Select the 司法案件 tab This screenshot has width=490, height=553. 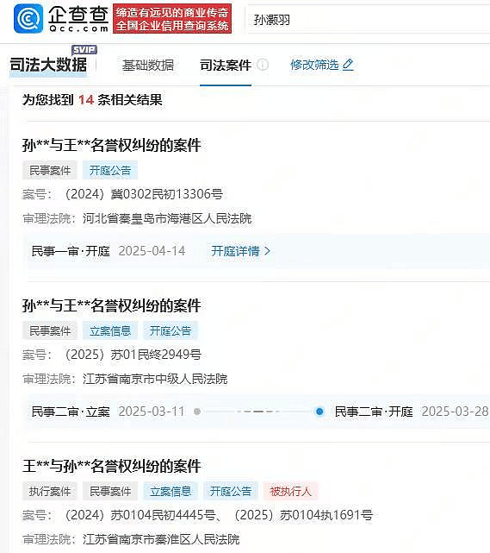(x=226, y=66)
